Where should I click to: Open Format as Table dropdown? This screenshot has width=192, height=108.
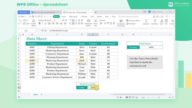(133, 21)
